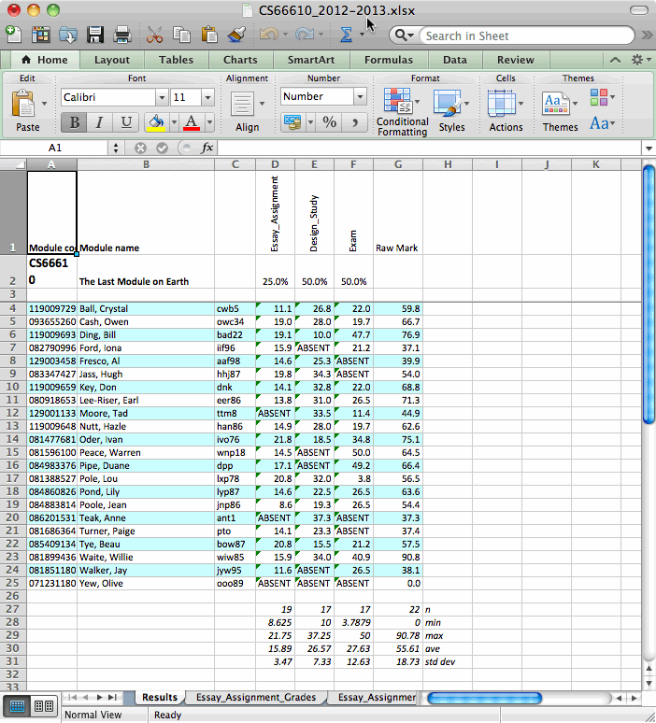Apply comma style format
This screenshot has height=723, width=656.
pos(355,122)
